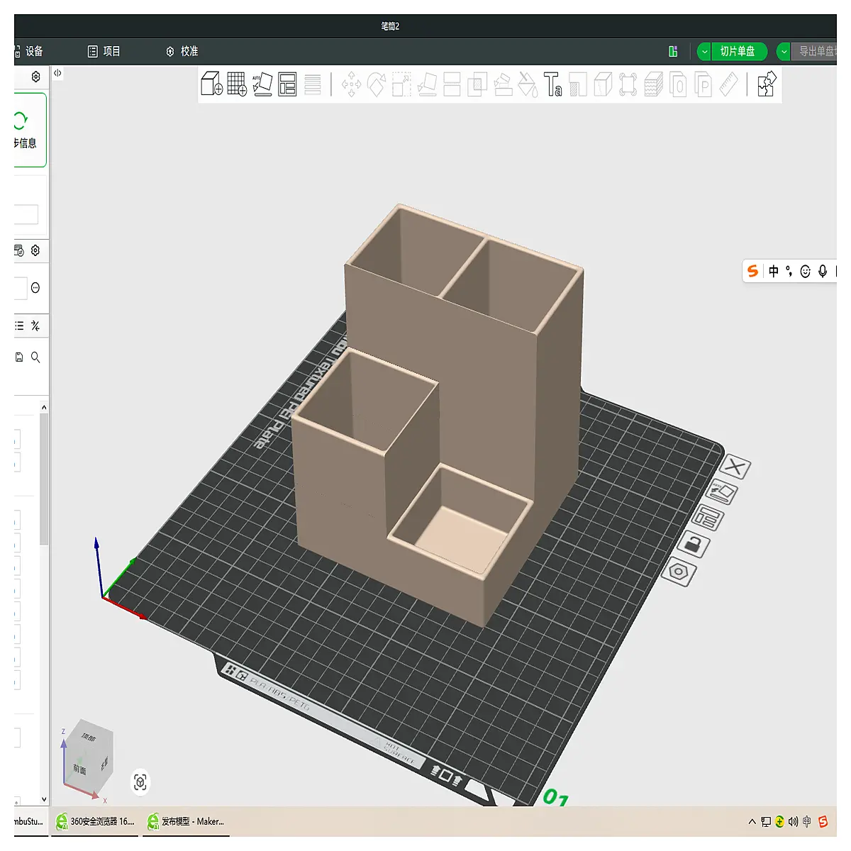Screen dimensions: 851x851
Task: Open the dropdown arrow beside 切片单盘
Action: point(704,51)
